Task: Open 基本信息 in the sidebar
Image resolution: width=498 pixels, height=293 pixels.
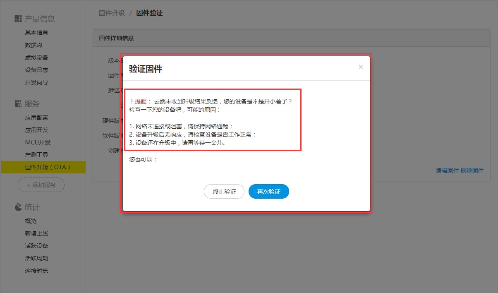Action: (x=36, y=33)
